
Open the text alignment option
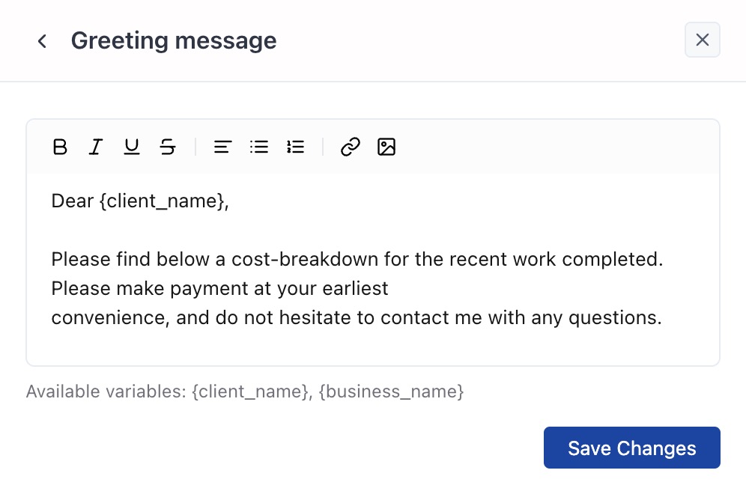pos(222,147)
